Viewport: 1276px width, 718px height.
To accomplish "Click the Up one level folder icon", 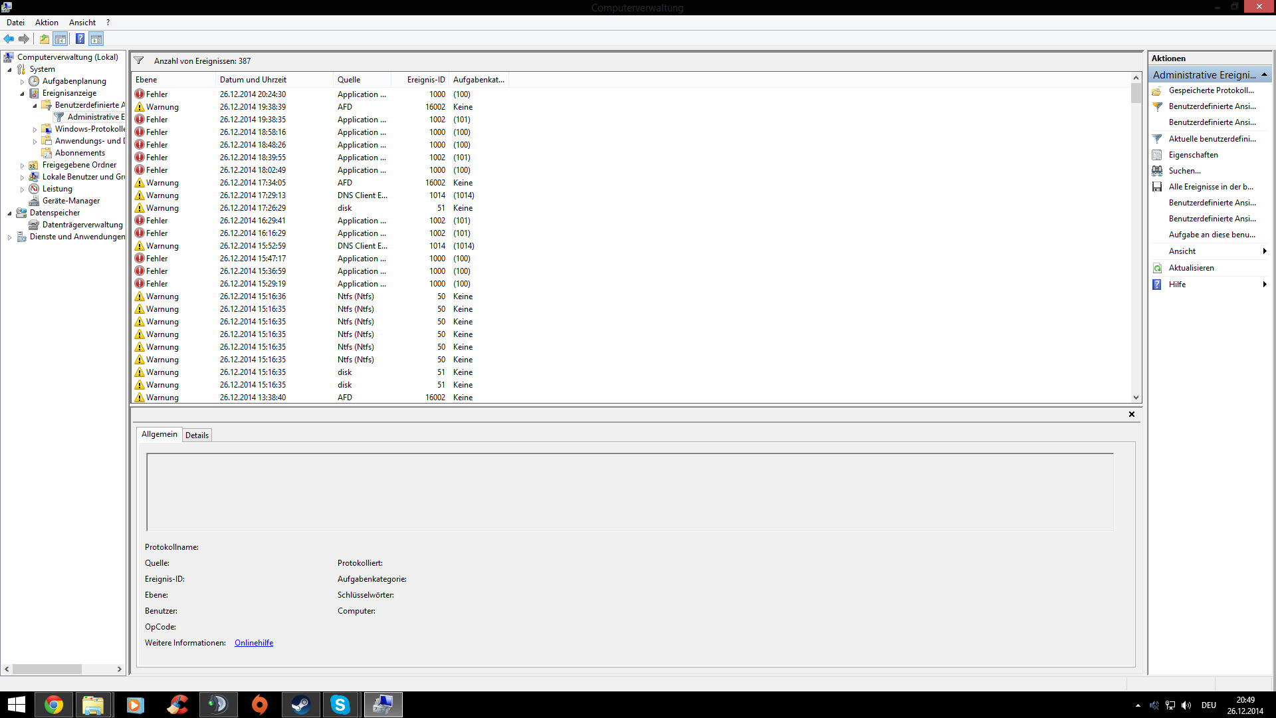I will coord(44,39).
